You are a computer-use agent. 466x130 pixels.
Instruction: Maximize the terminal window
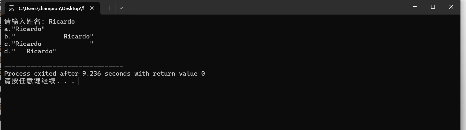[433, 7]
